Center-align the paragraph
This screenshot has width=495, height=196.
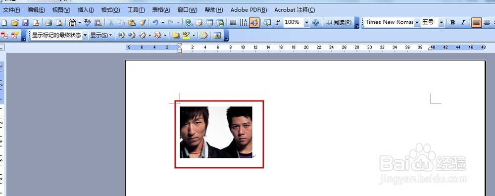487,23
